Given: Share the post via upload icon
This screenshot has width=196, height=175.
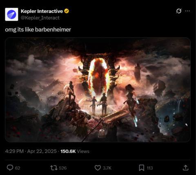Looking at the screenshot, I should [185, 168].
